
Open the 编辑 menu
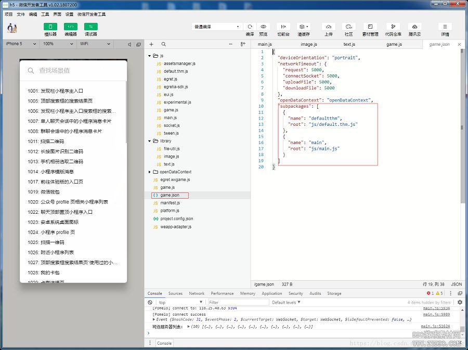[33, 15]
